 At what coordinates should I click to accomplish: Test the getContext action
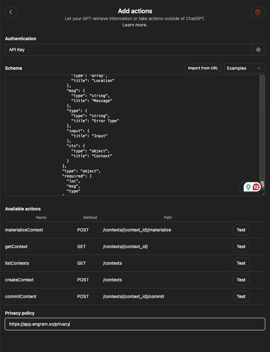[x=241, y=246]
